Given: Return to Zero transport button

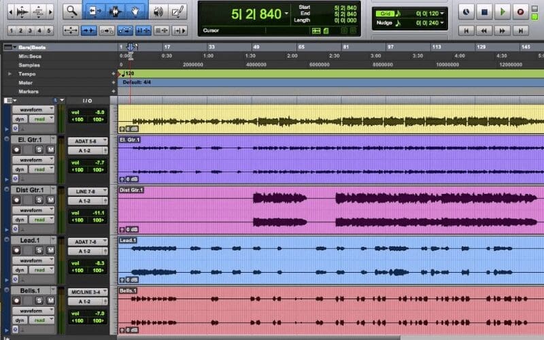Looking at the screenshot, I should click(x=466, y=31).
